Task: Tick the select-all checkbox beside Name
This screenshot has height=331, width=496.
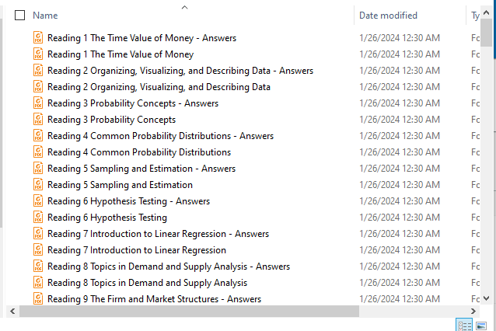Action: [20, 16]
